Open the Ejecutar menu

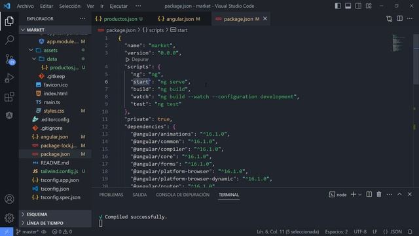[x=118, y=6]
